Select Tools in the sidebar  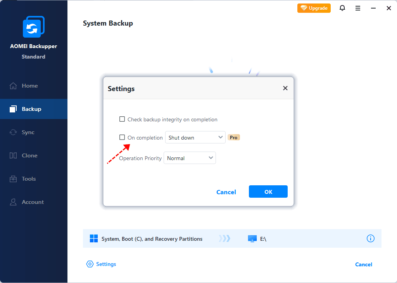29,179
